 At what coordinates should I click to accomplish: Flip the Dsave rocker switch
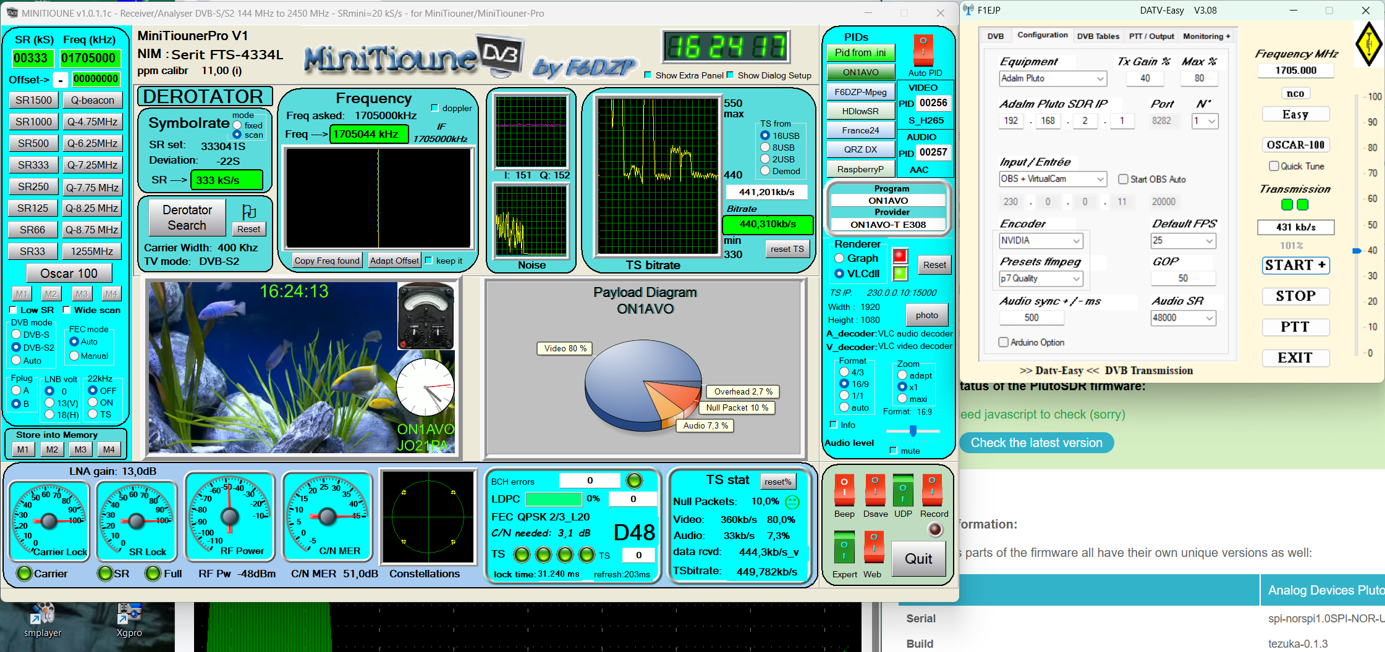pos(875,490)
